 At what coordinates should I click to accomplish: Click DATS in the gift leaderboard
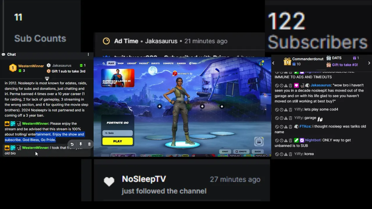point(337,58)
